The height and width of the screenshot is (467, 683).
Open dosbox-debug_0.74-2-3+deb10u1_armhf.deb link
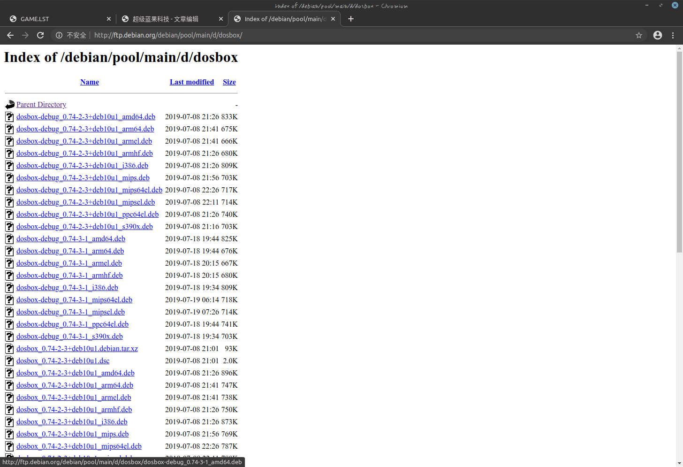tap(84, 153)
